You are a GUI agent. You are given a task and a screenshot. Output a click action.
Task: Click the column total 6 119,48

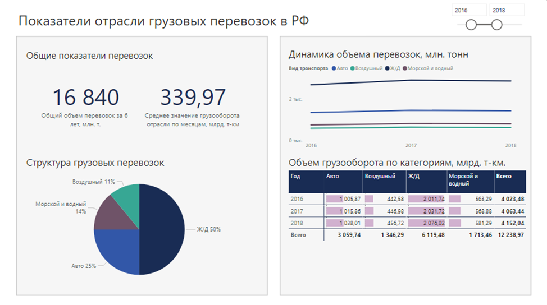pyautogui.click(x=433, y=235)
